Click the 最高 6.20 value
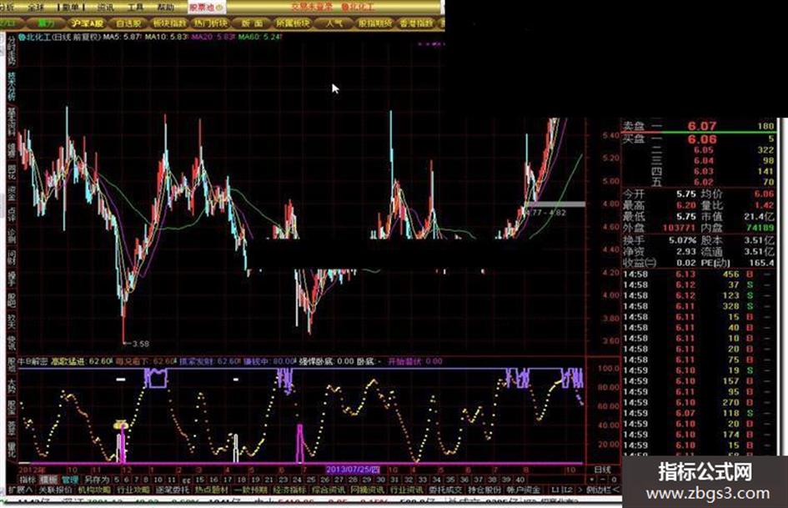The image size is (788, 508). [x=685, y=205]
